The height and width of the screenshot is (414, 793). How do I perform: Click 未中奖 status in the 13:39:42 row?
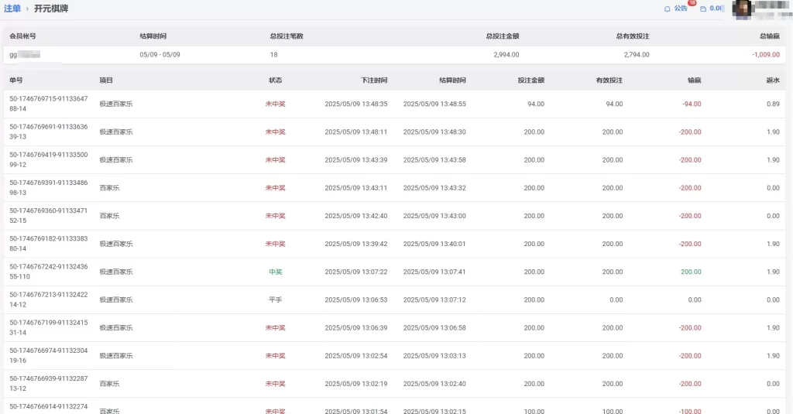click(275, 244)
